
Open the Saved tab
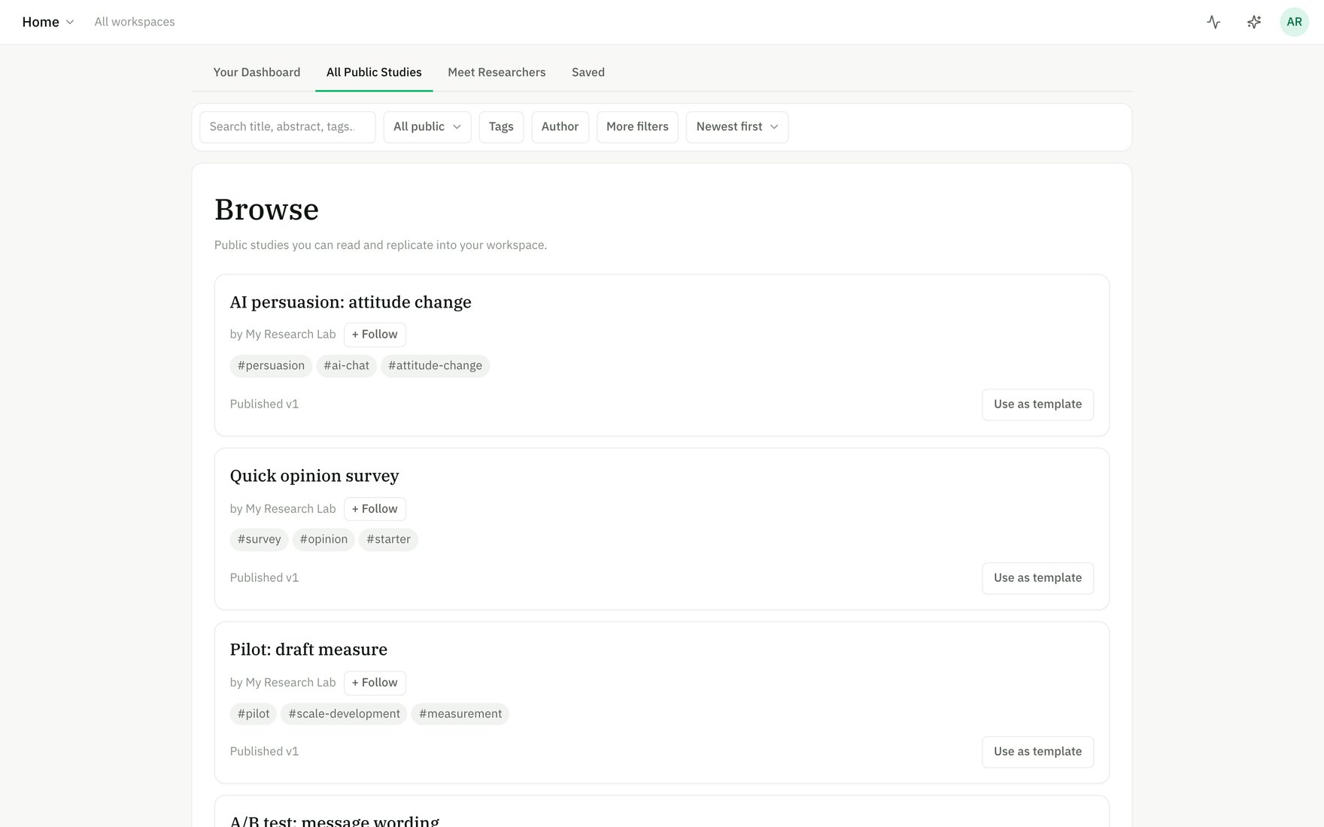[588, 72]
